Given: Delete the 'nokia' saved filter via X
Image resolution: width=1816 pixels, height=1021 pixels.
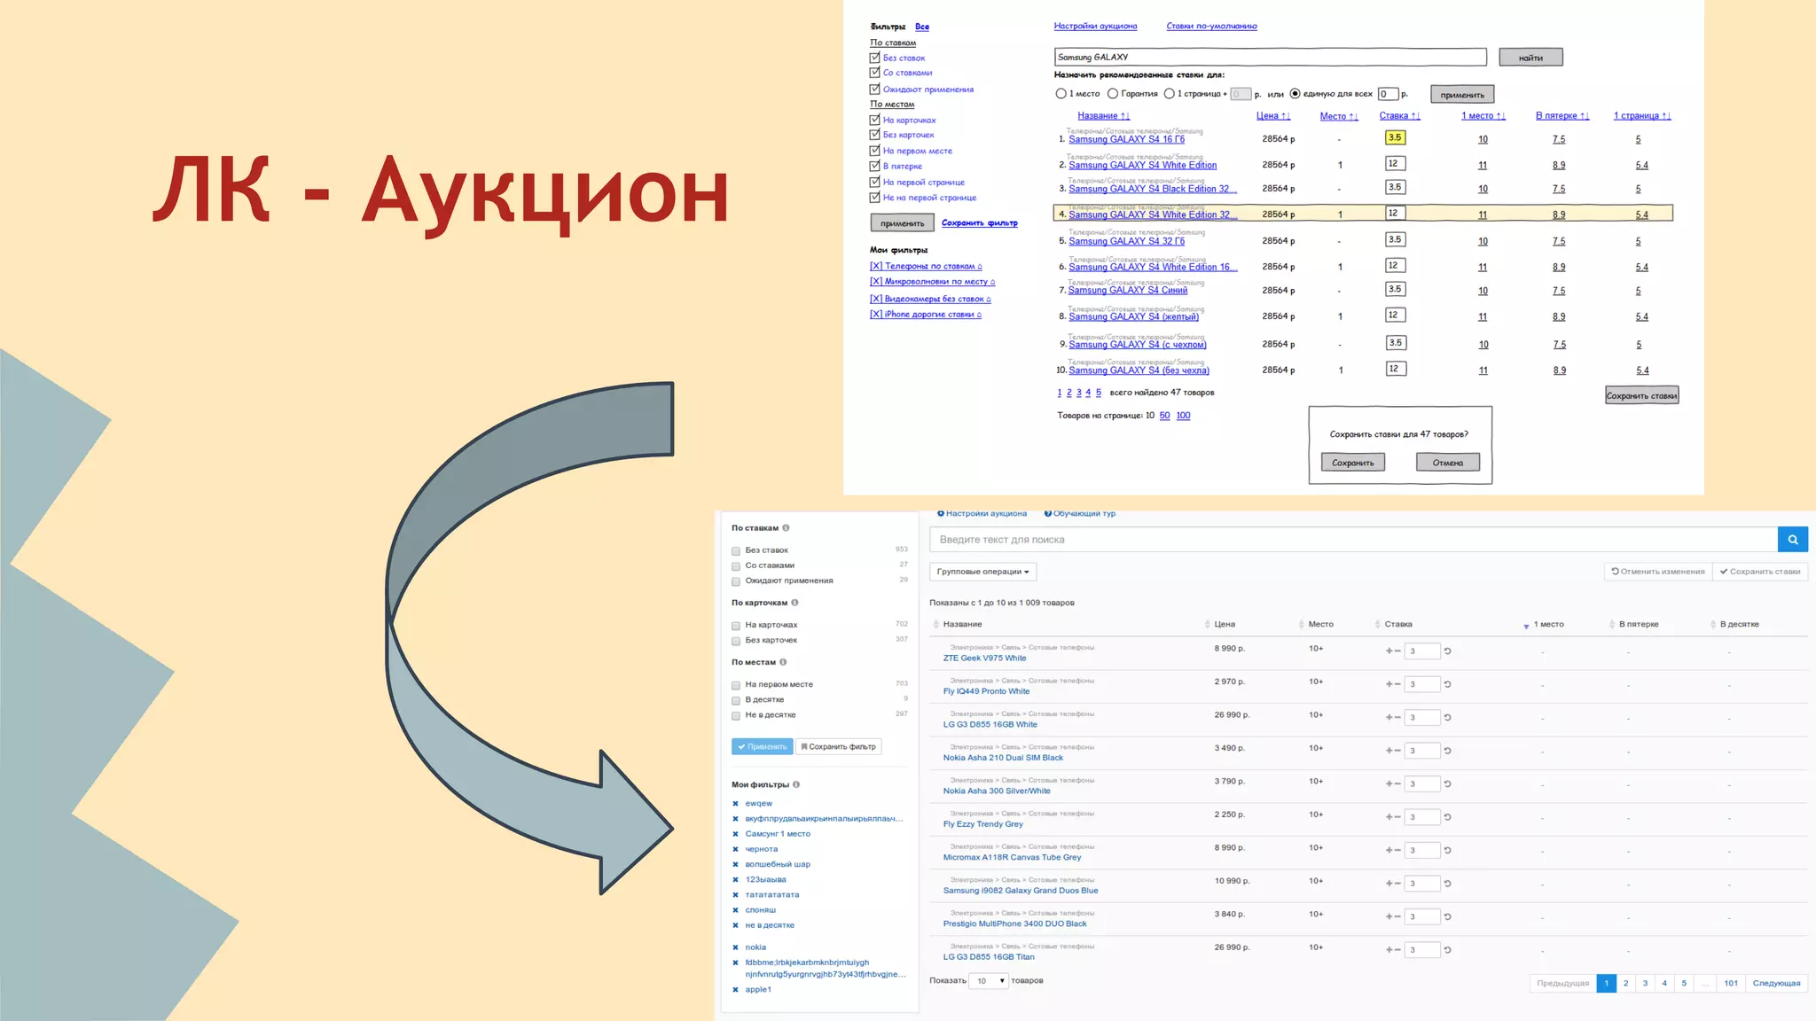Looking at the screenshot, I should tap(735, 947).
